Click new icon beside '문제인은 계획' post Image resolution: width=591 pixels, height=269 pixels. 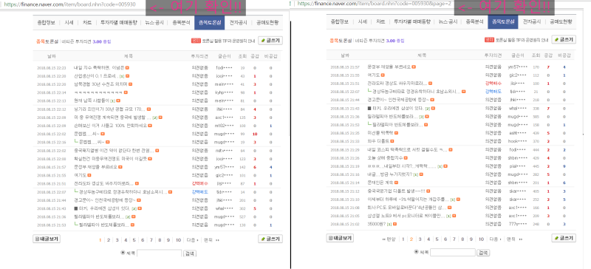tap(395, 183)
